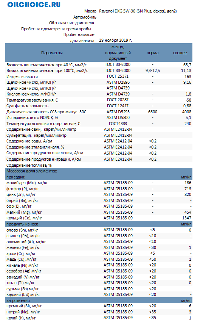Click the Содержание воды row label
This screenshot has height=324, width=203.
[x=29, y=141]
